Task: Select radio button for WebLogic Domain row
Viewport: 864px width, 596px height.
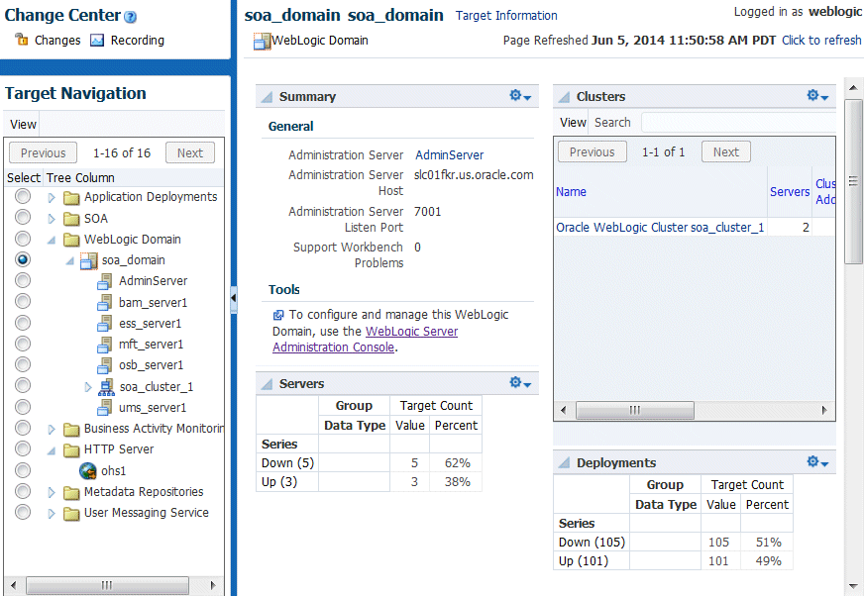Action: coord(23,239)
